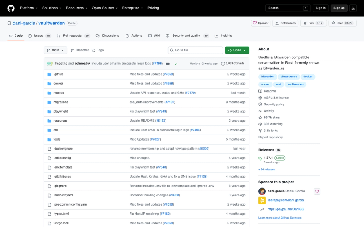Open the 3,063 Commits history
364x227 pixels.
click(x=233, y=64)
